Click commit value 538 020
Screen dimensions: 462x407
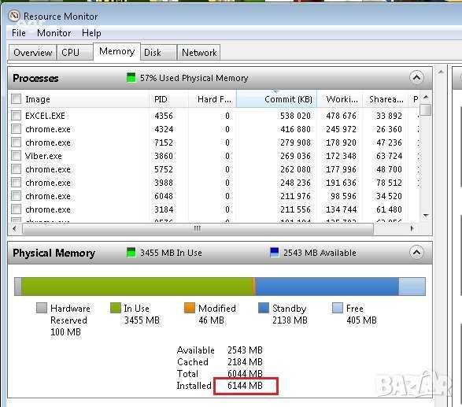(295, 116)
